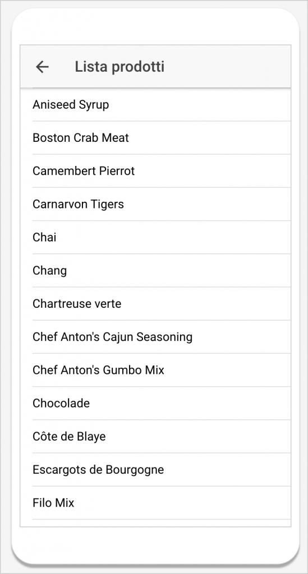The width and height of the screenshot is (308, 574).
Task: Open the Aniseed Syrup product
Action: coord(155,105)
